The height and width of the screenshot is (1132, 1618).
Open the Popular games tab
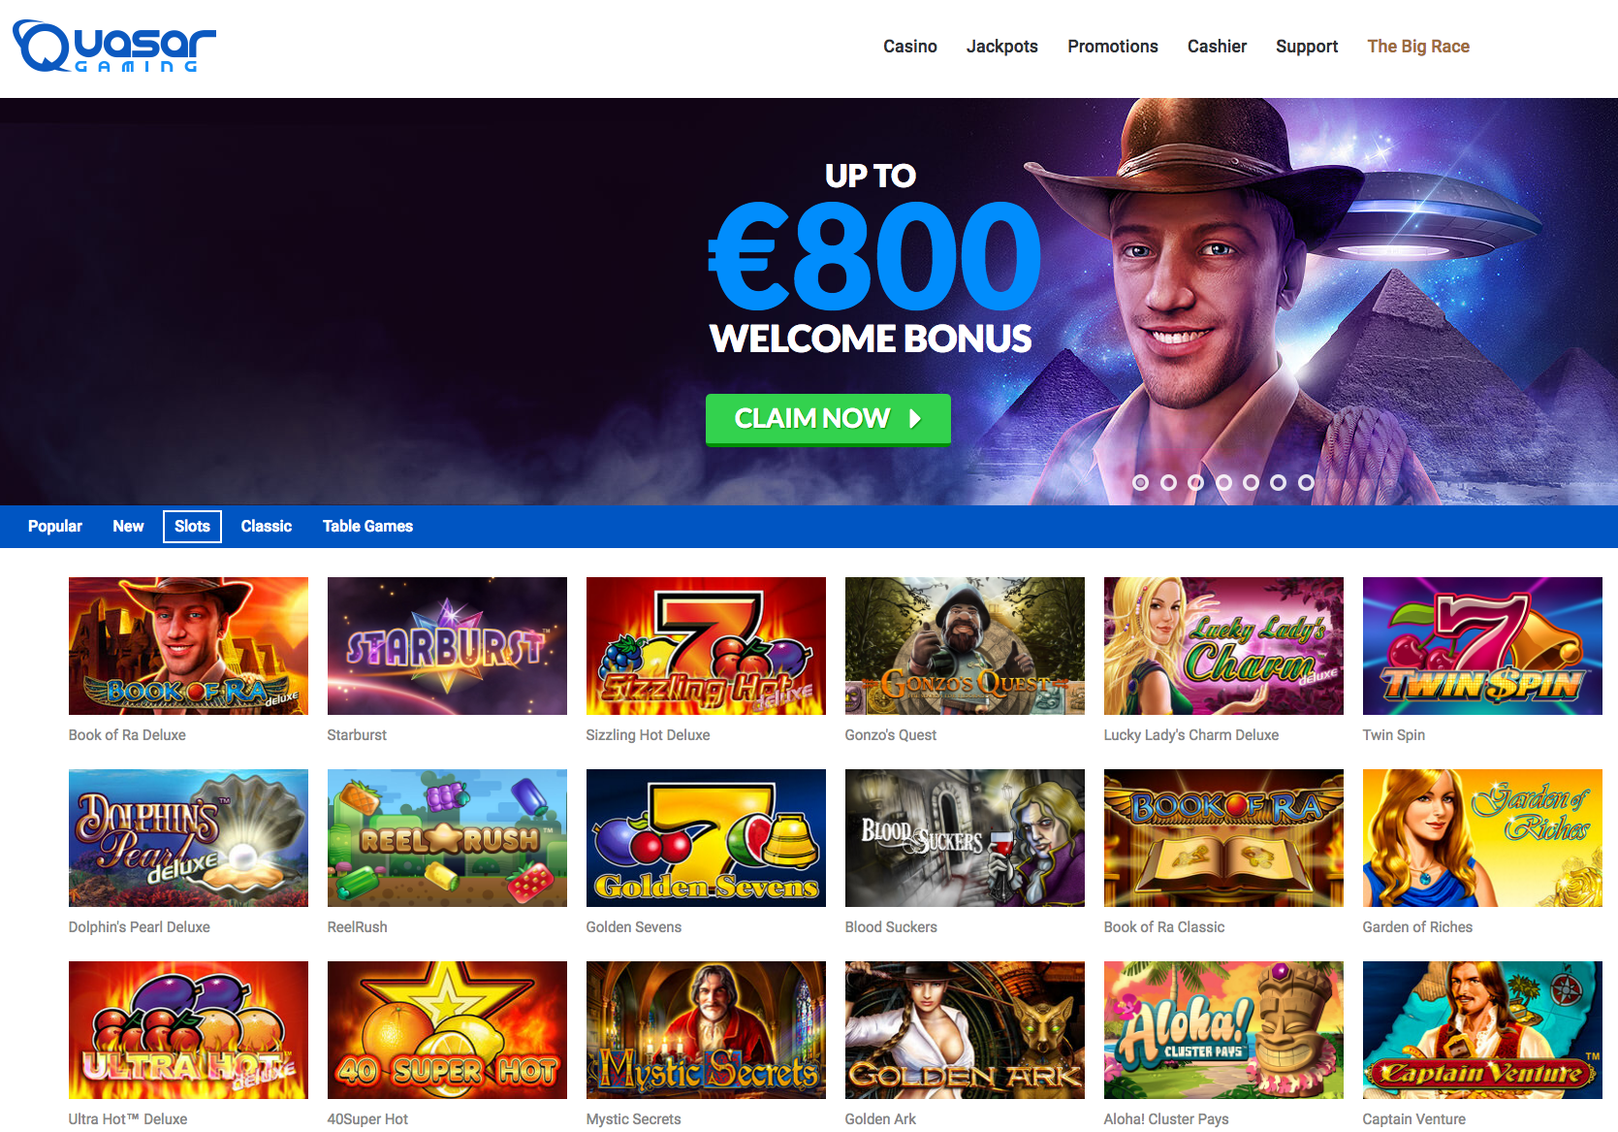[55, 526]
